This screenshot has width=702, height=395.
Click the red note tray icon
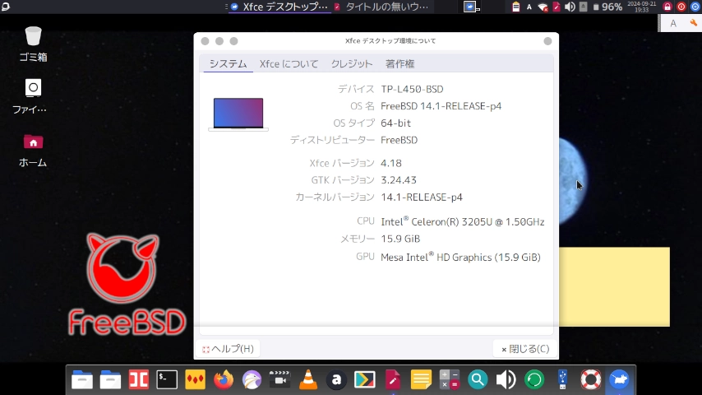(557, 7)
